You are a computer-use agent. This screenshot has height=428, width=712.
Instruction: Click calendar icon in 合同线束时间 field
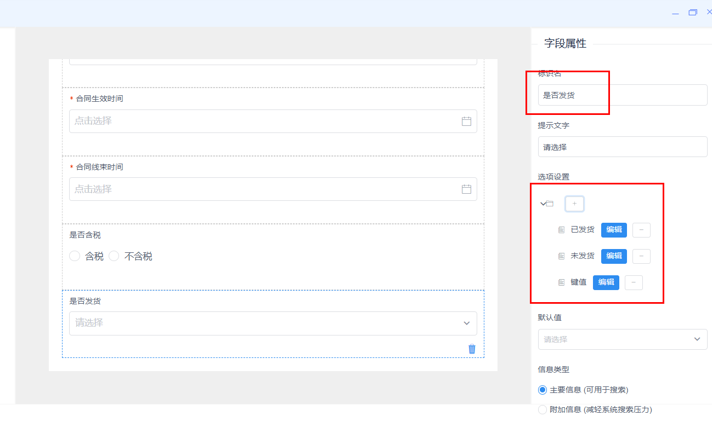[x=466, y=189]
